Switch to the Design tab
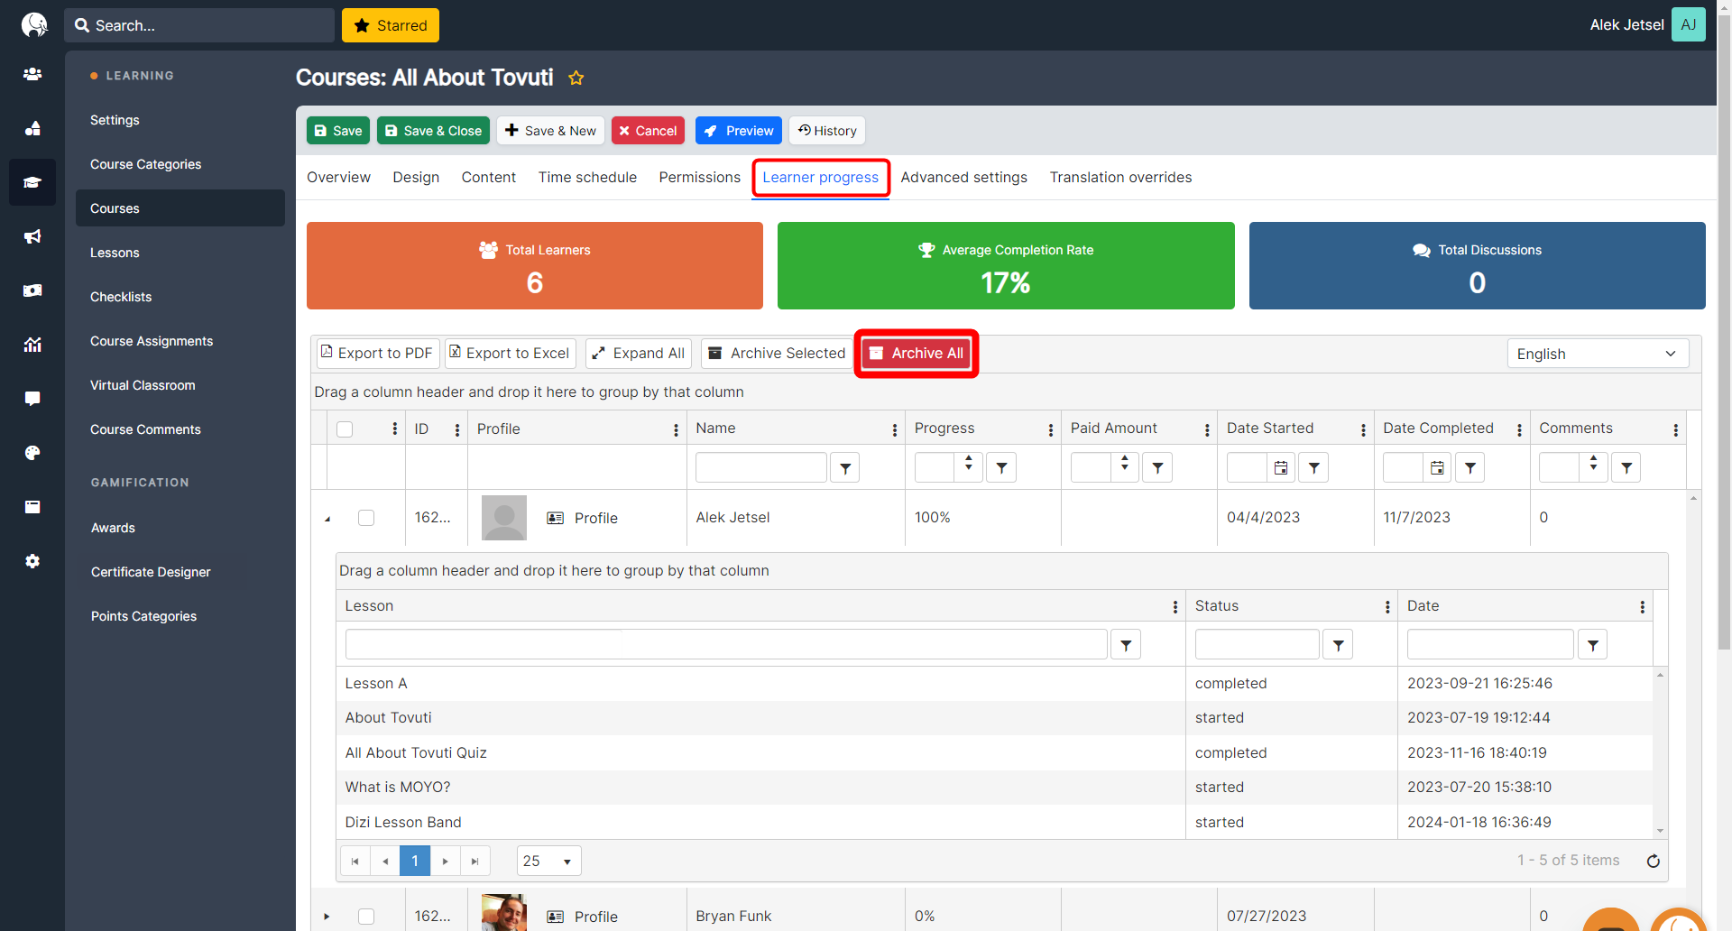This screenshot has width=1732, height=931. click(x=416, y=178)
